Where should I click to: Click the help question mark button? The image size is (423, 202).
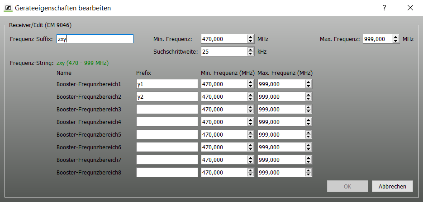[x=385, y=8]
